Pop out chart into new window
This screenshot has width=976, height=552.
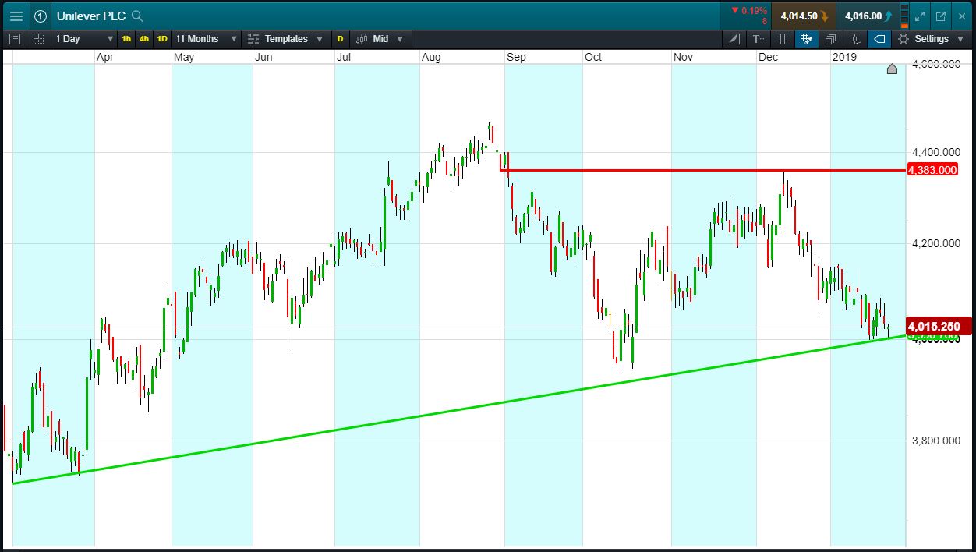tap(941, 16)
